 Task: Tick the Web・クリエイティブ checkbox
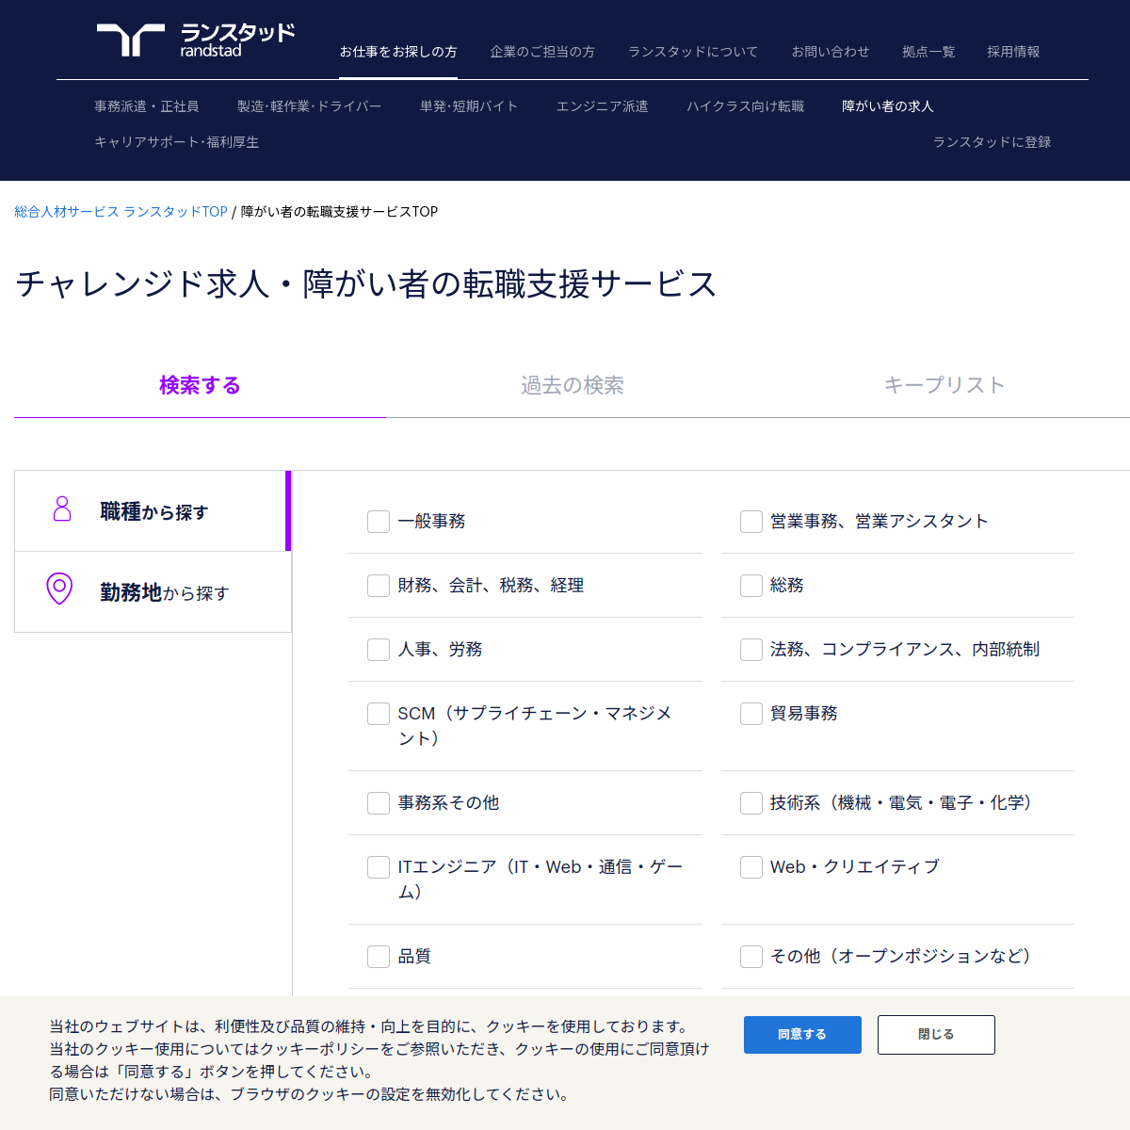[751, 867]
